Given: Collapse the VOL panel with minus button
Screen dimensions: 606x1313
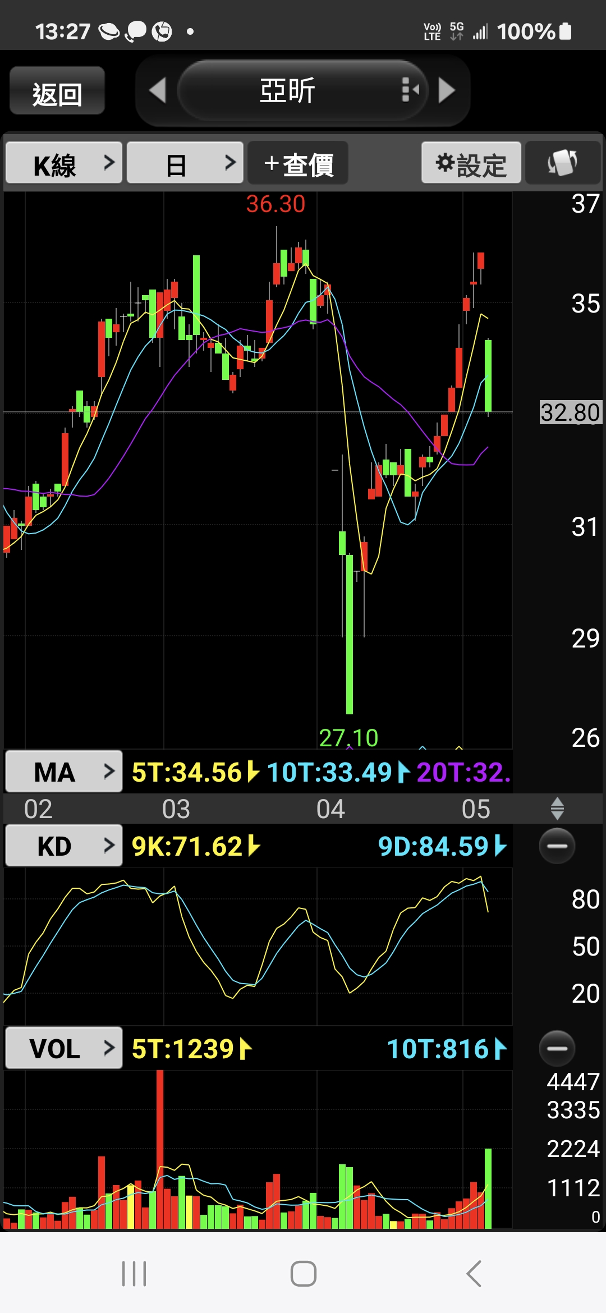Looking at the screenshot, I should pyautogui.click(x=557, y=1048).
